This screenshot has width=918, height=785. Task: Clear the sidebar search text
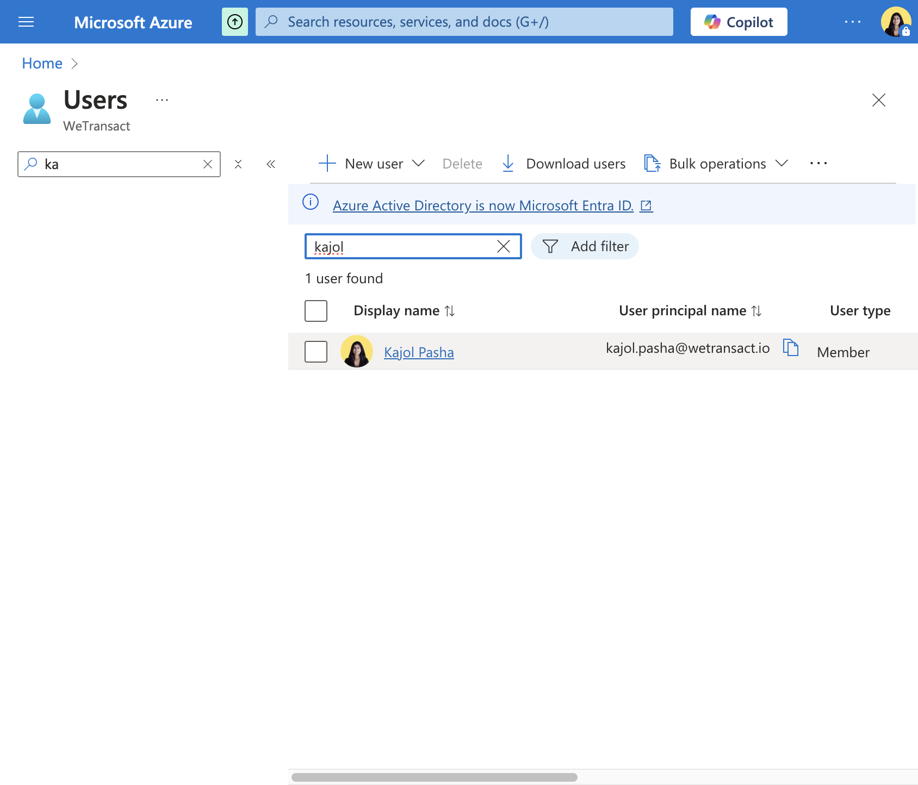[208, 164]
